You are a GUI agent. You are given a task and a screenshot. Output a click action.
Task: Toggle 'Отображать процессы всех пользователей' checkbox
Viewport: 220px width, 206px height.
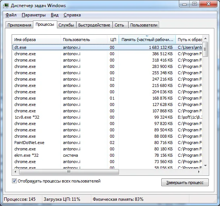pos(14,181)
